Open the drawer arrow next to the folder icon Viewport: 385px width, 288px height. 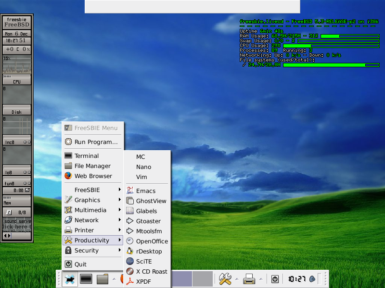(114, 279)
